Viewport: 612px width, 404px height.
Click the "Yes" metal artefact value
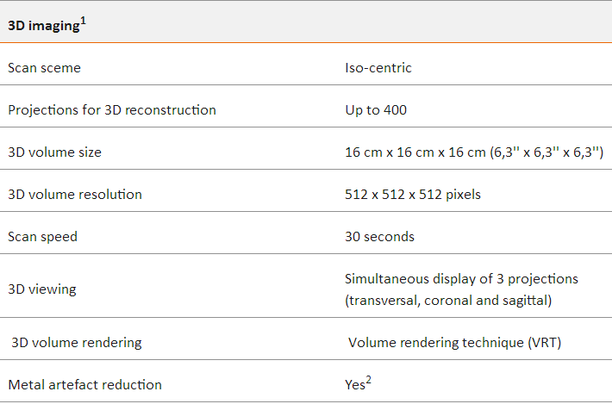354,385
